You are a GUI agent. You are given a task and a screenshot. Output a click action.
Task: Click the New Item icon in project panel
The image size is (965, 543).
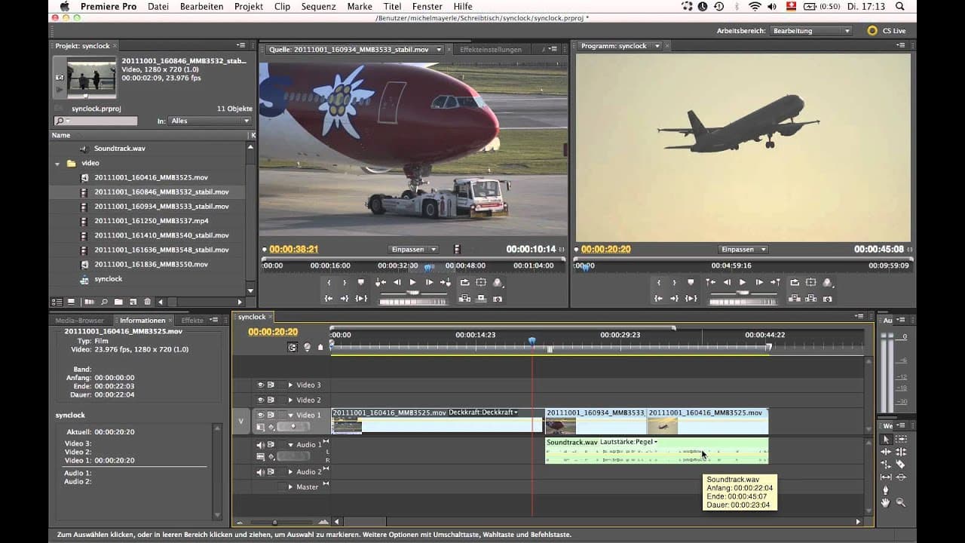pos(133,302)
